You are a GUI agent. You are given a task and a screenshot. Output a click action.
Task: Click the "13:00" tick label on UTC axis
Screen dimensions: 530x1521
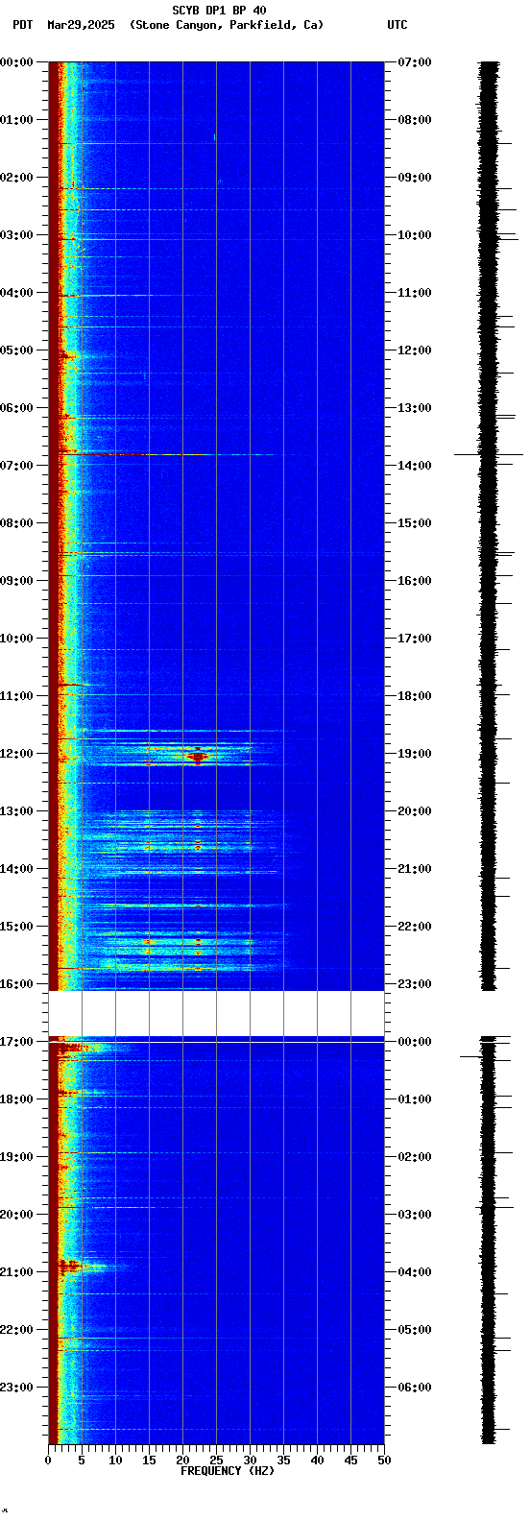coord(415,408)
